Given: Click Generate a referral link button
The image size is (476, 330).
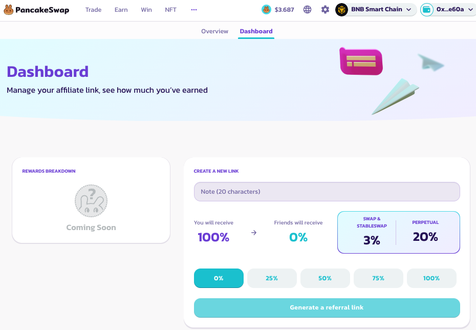Looking at the screenshot, I should pos(327,307).
